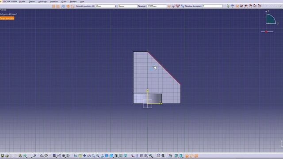283x159 pixels.
Task: Click the undo arrow icon
Action: point(25,156)
